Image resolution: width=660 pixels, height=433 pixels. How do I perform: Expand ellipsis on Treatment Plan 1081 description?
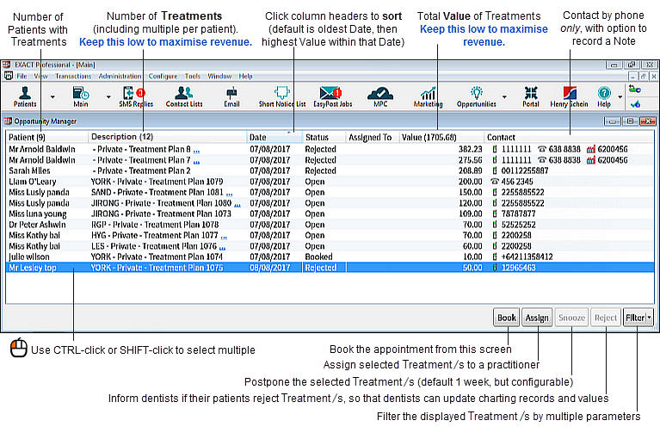230,195
